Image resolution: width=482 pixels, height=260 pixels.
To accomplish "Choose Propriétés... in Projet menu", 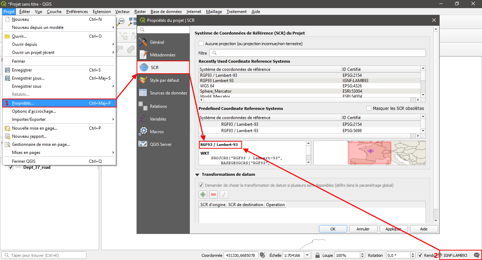I will point(59,103).
